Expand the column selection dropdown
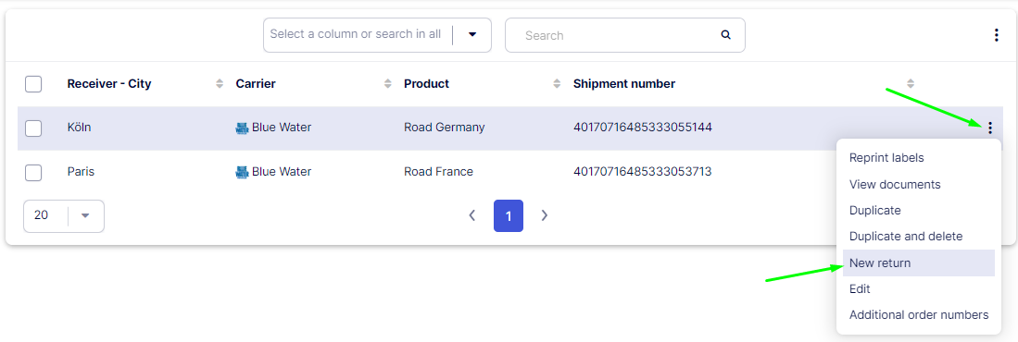 click(472, 34)
